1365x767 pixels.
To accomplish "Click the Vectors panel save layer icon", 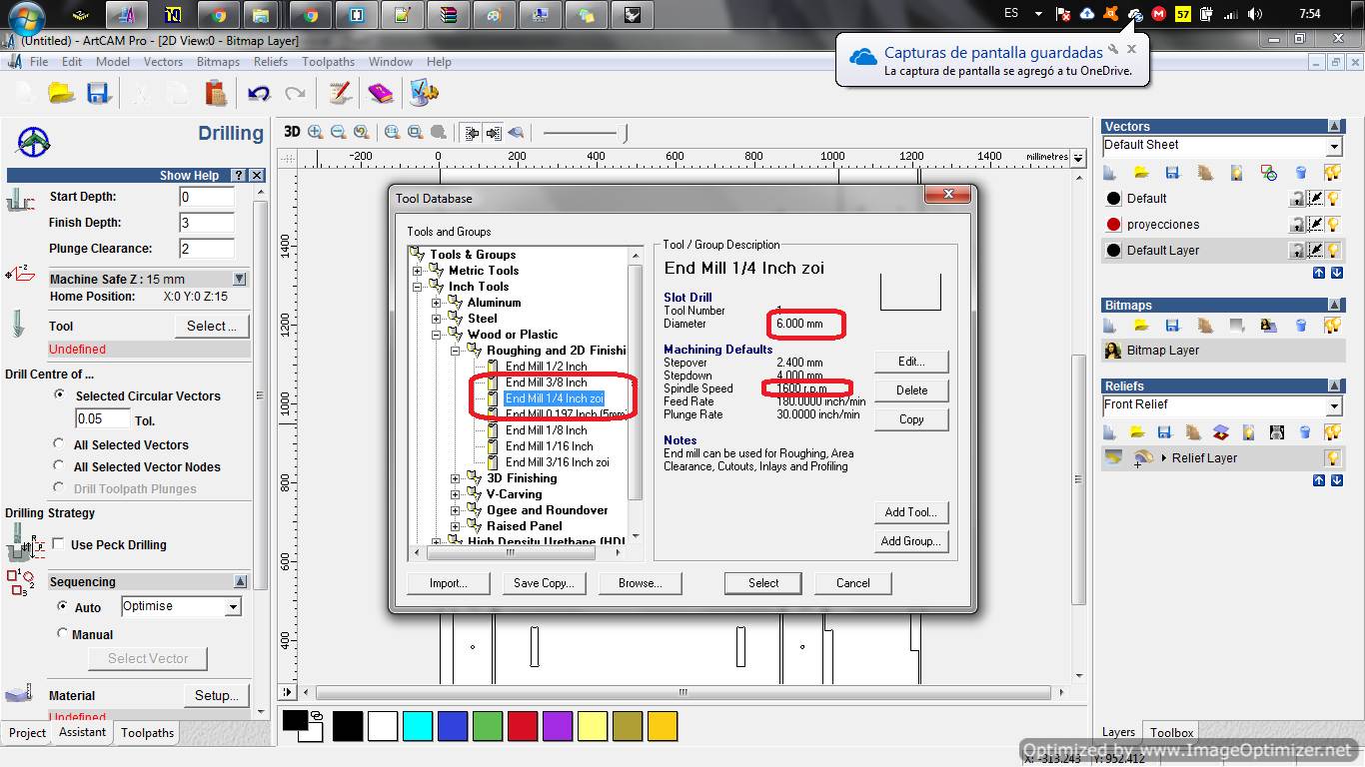I will click(x=1173, y=173).
